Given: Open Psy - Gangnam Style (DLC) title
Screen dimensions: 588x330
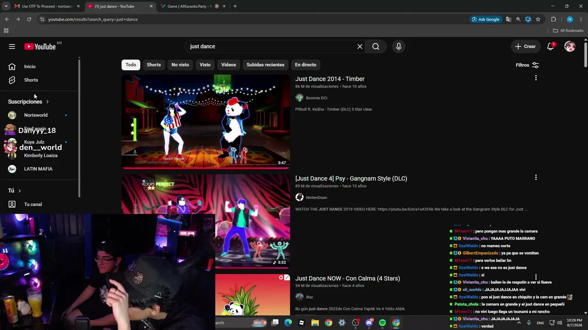Looking at the screenshot, I should click(351, 178).
